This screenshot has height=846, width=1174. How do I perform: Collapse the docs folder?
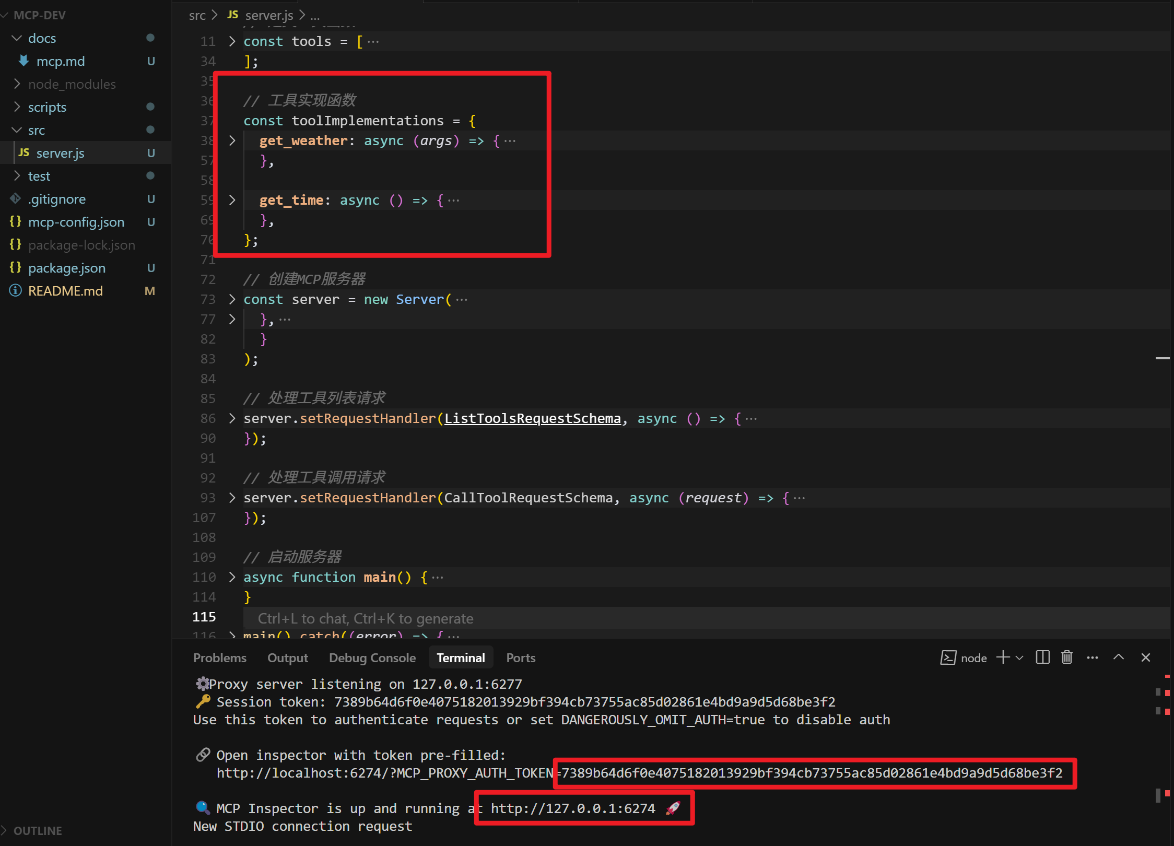click(x=42, y=38)
